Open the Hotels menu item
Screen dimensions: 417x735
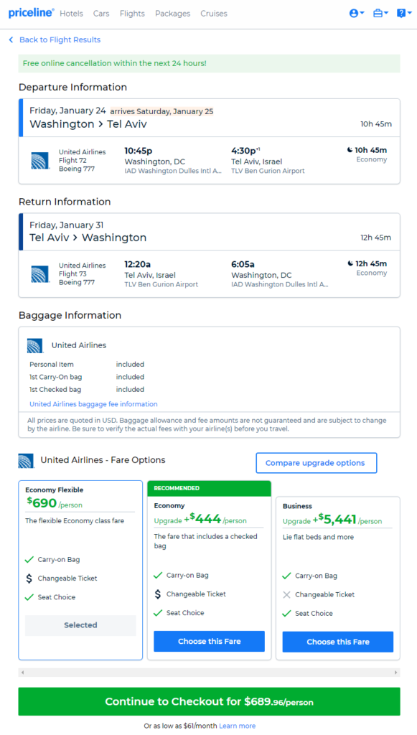click(x=71, y=14)
